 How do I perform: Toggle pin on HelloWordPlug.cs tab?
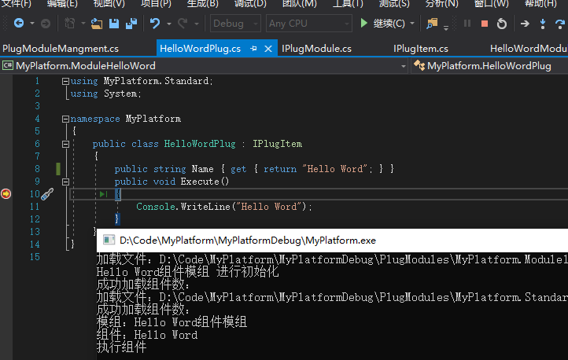(253, 49)
